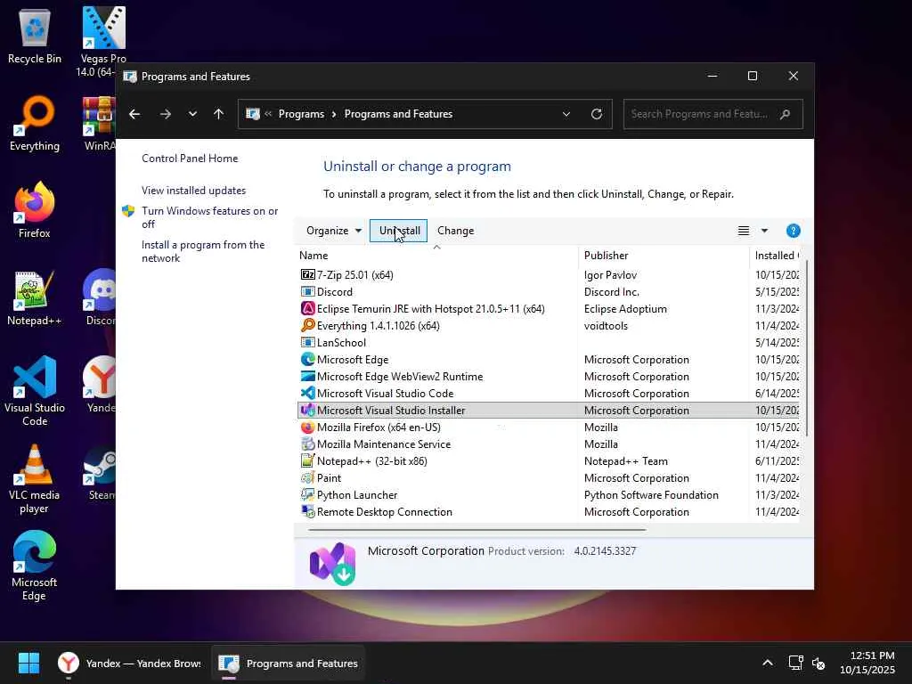Open the Everything search desktop shortcut

coord(35,123)
